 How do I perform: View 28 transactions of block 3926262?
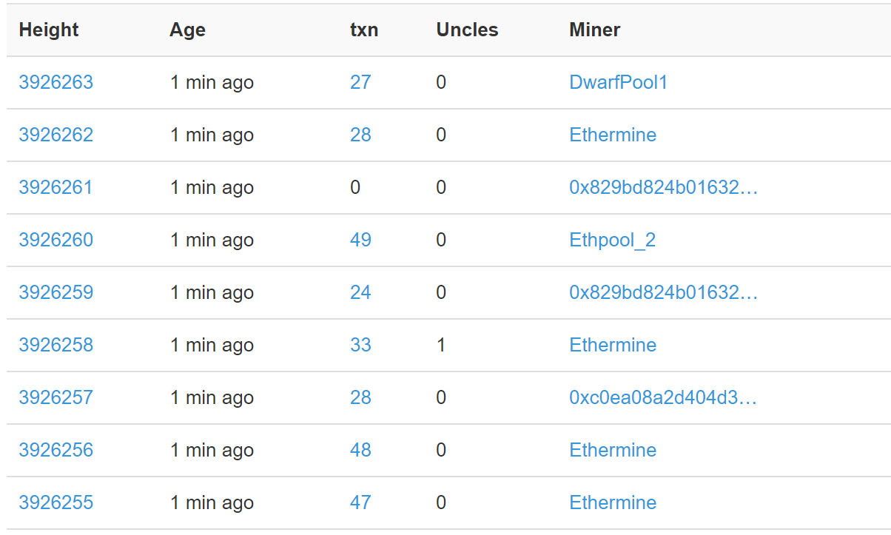click(360, 135)
